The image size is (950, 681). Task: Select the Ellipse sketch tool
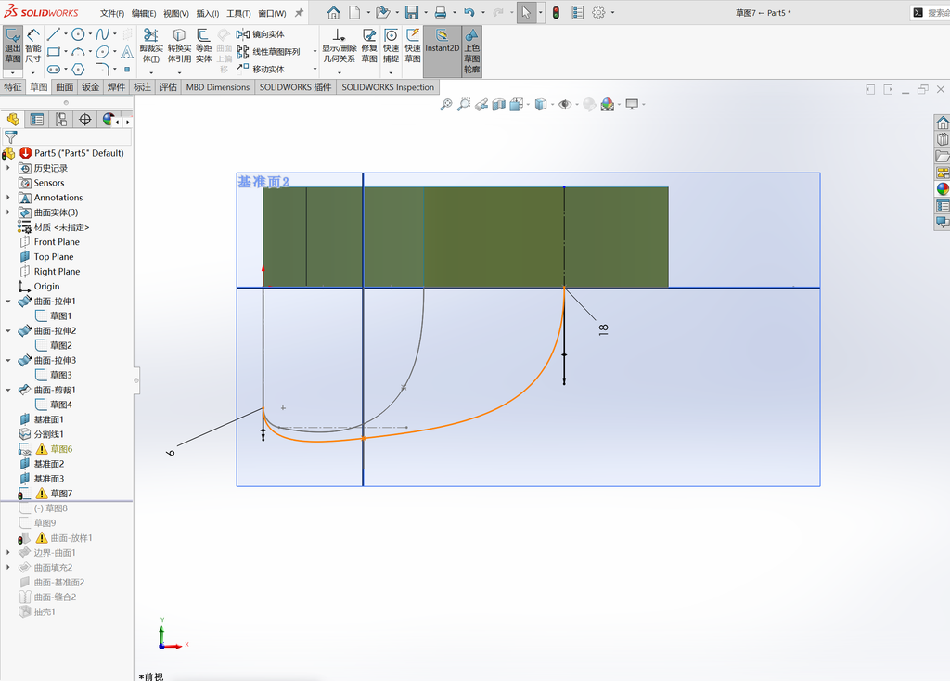(x=102, y=52)
